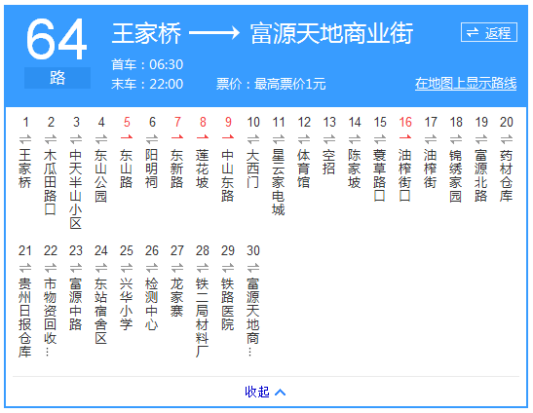This screenshot has height=413, width=533.
Task: Select stop name 木瓜田路口
Action: tap(51, 182)
